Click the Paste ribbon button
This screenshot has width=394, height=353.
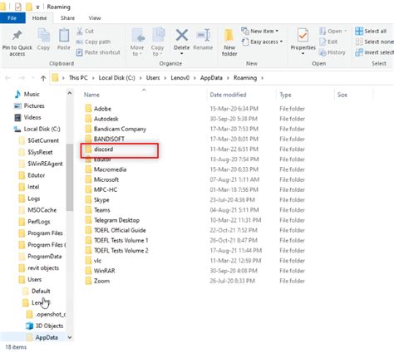click(x=64, y=40)
